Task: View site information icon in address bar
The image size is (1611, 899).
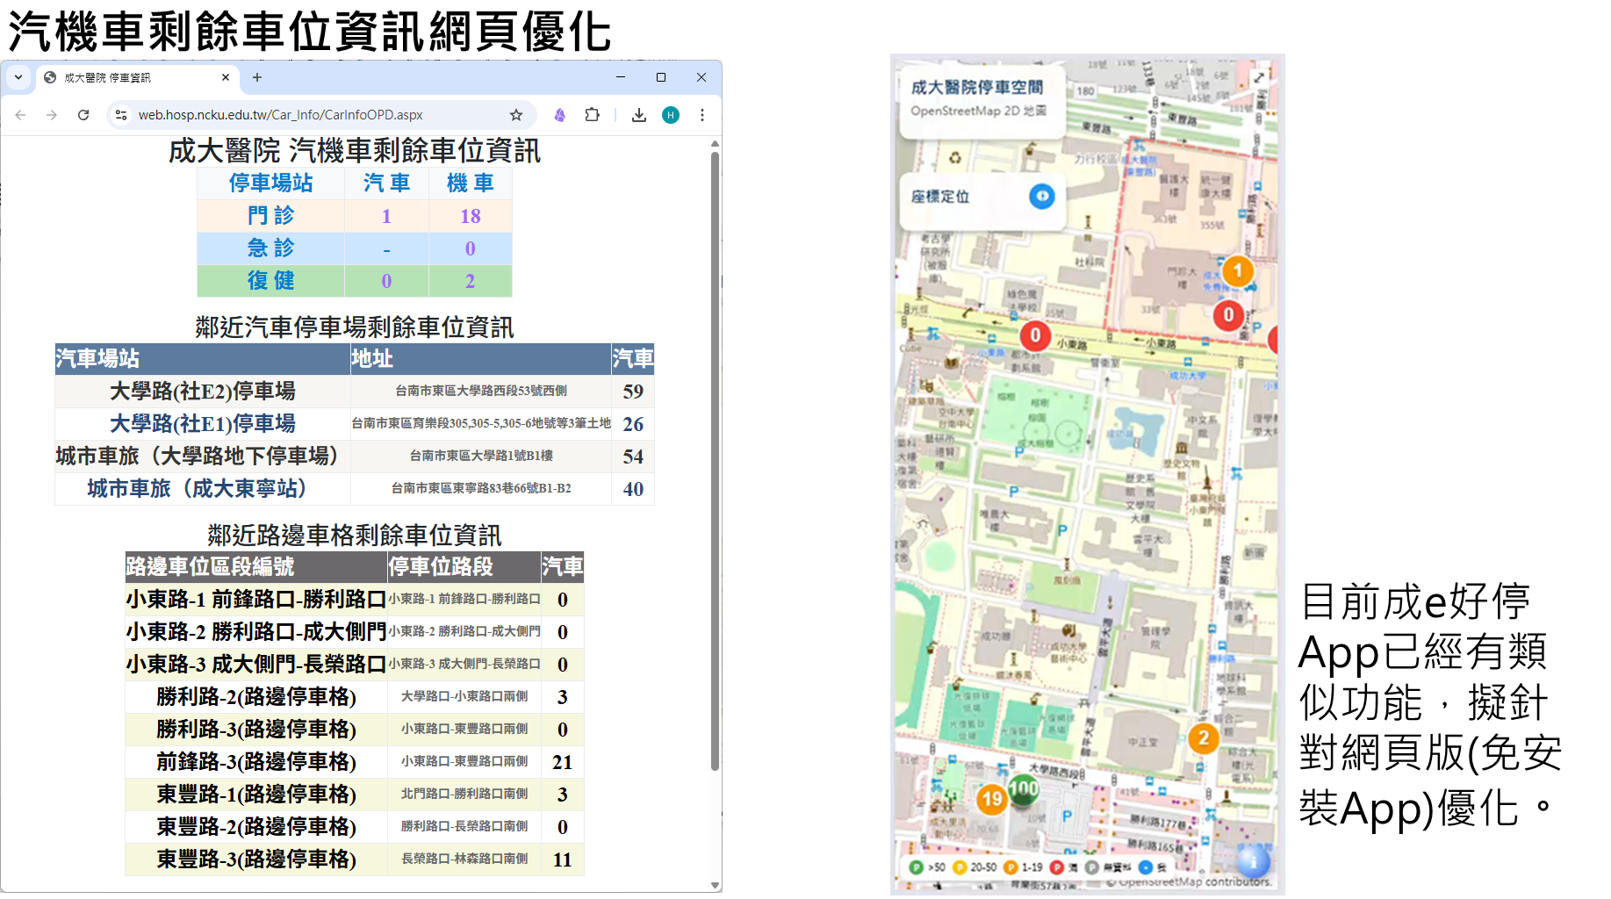Action: 121,115
